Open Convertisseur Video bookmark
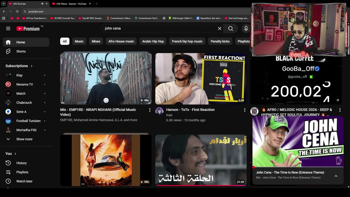 click(119, 18)
